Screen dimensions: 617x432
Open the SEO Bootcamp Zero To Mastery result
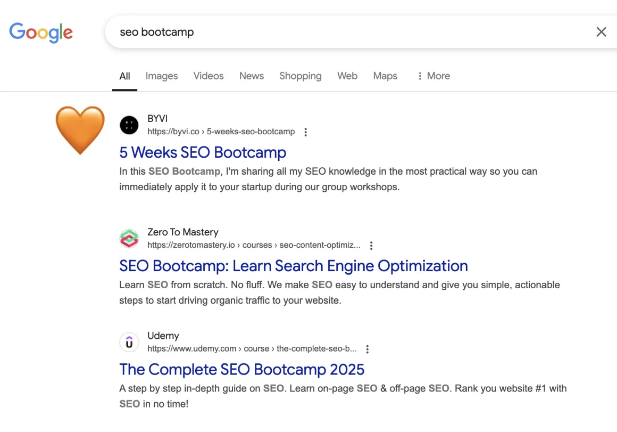click(x=293, y=266)
